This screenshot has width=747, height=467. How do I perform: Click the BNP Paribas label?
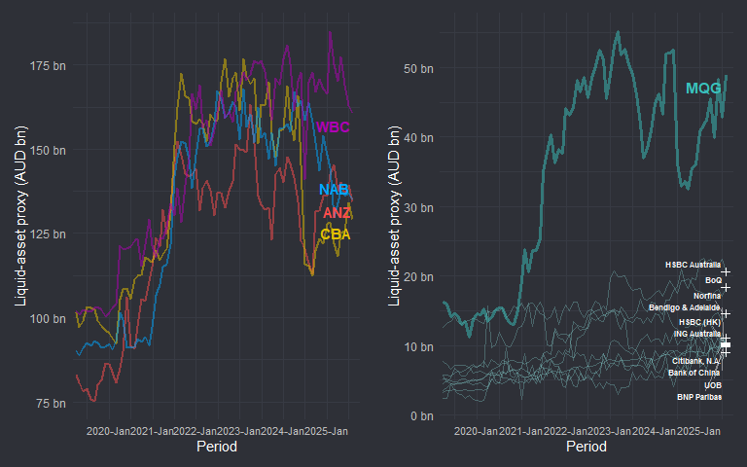(x=699, y=397)
